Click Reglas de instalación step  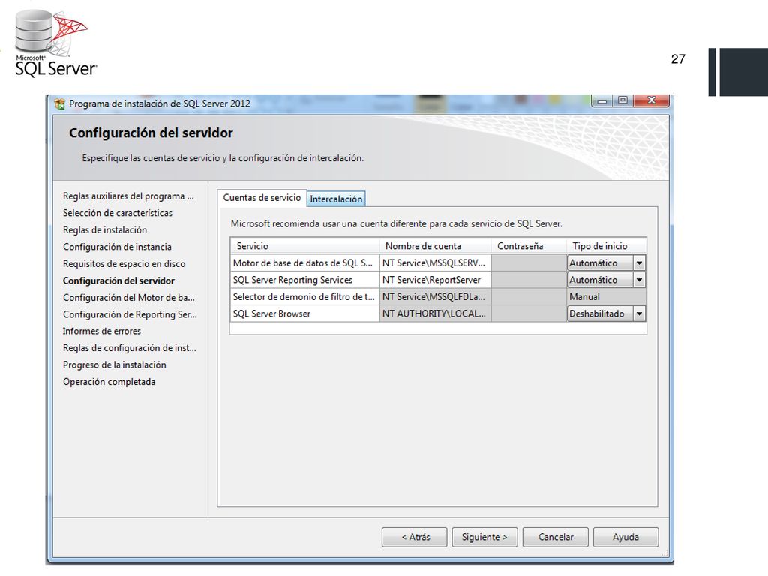click(105, 229)
